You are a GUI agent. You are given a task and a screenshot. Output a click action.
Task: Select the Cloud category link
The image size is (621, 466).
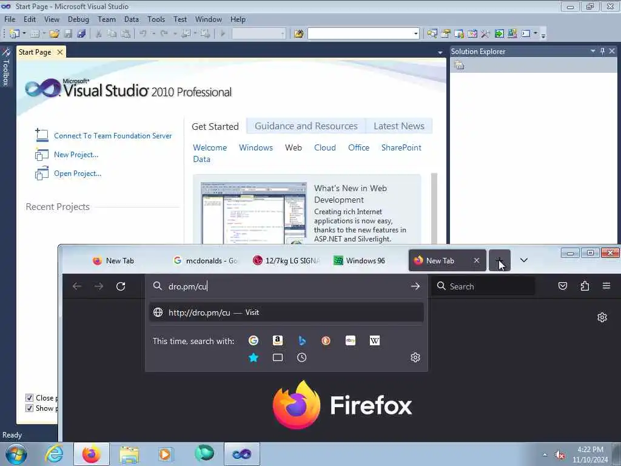click(325, 147)
